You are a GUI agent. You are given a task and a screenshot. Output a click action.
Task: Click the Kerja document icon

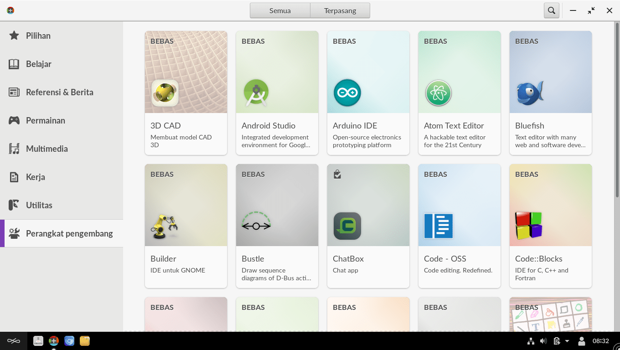[14, 177]
